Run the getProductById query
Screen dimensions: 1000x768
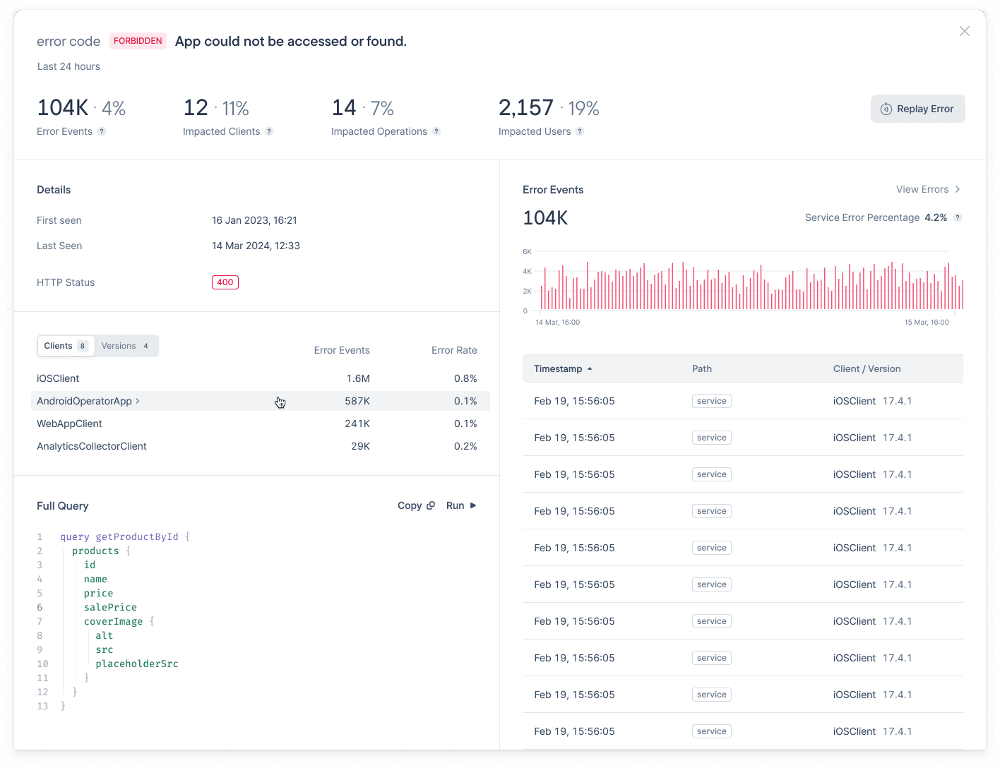[x=461, y=505]
